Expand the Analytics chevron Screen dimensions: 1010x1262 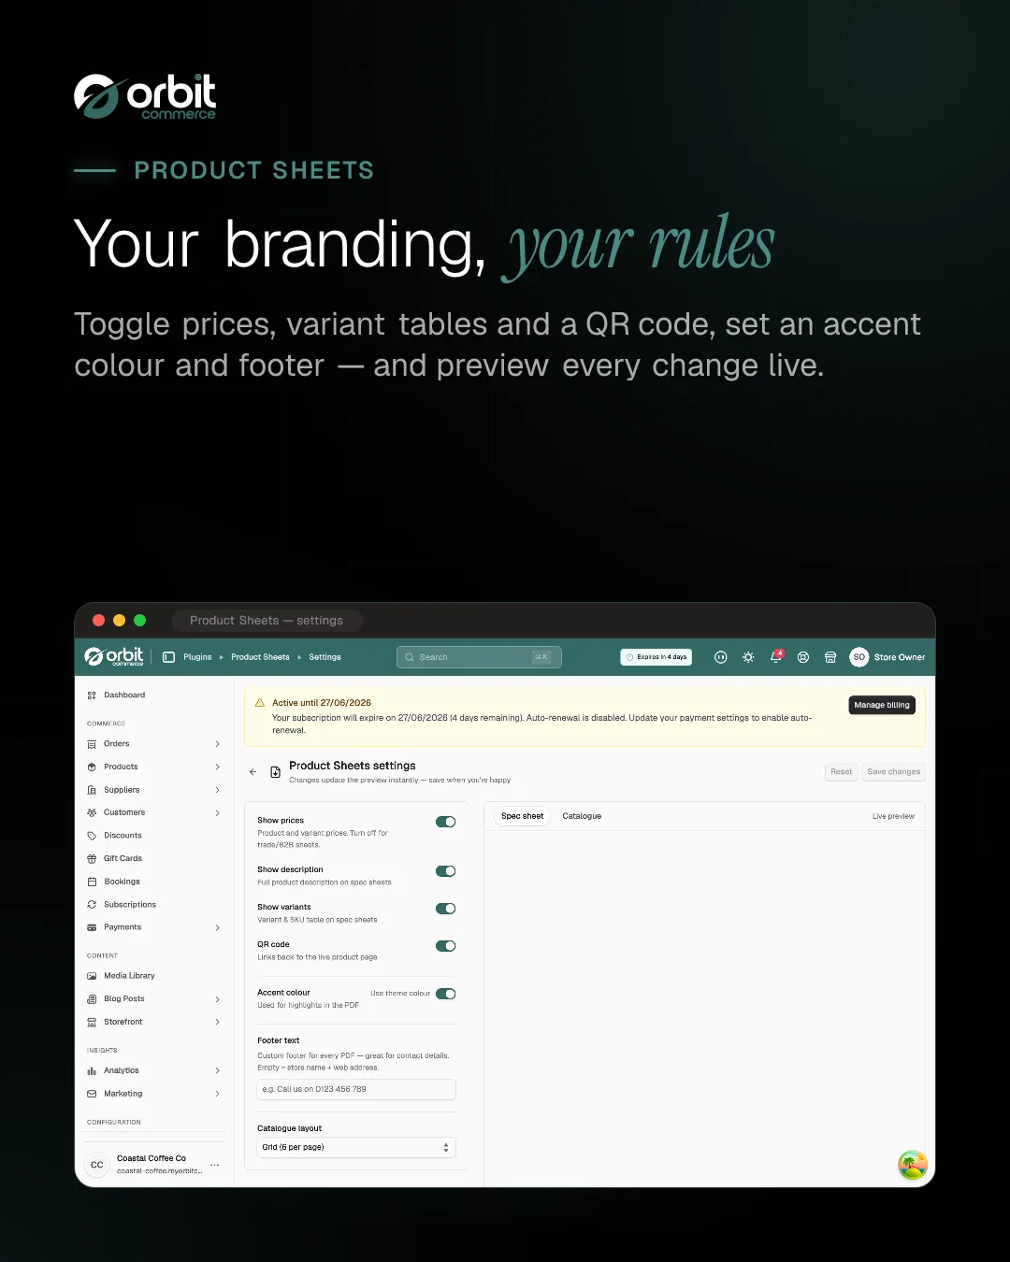coord(218,1070)
